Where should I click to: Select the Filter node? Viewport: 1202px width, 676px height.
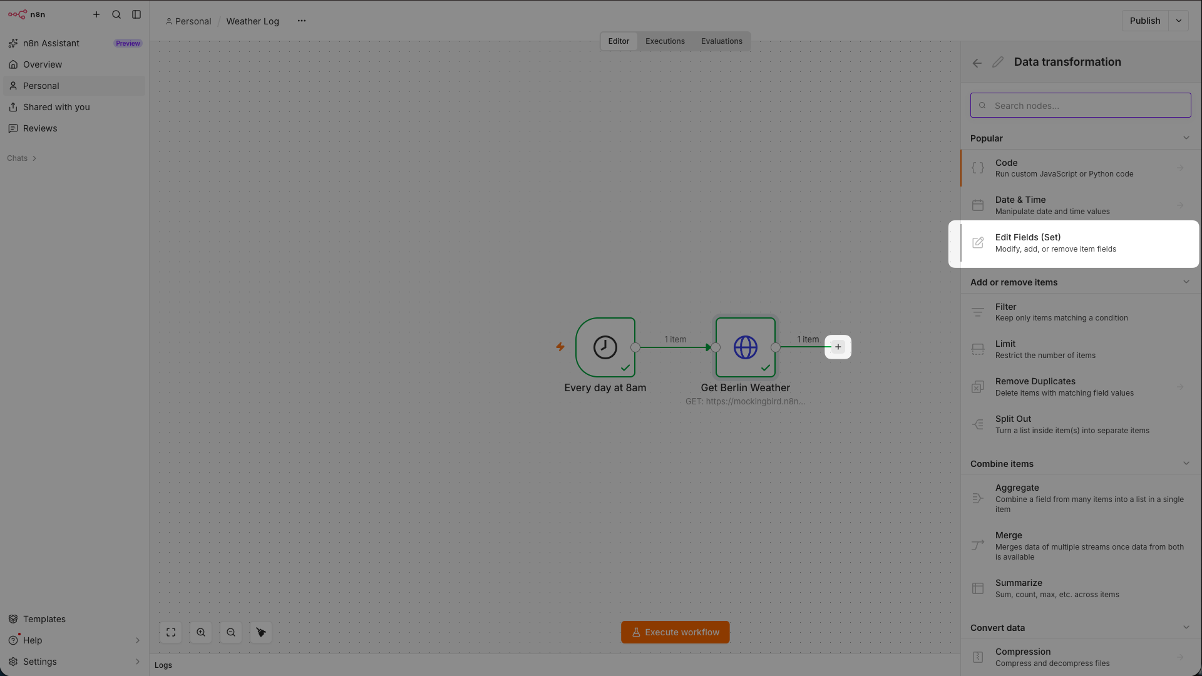pyautogui.click(x=1081, y=312)
